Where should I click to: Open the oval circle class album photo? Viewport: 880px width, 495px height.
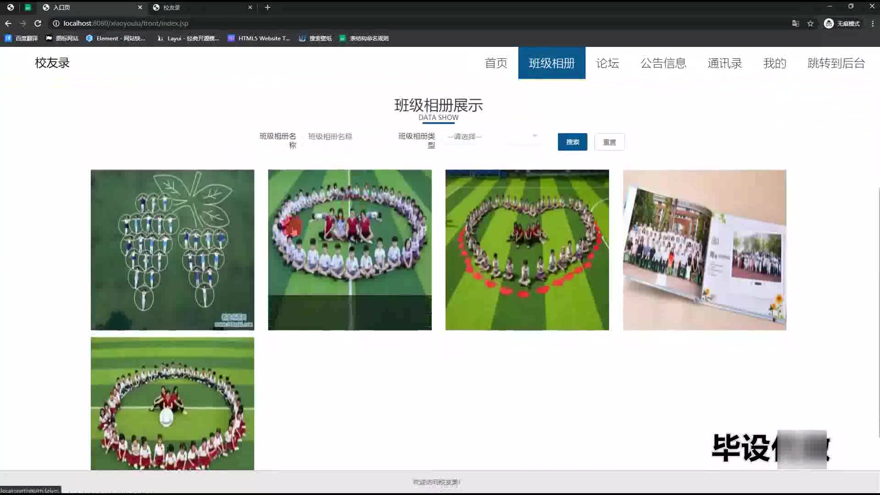click(350, 250)
